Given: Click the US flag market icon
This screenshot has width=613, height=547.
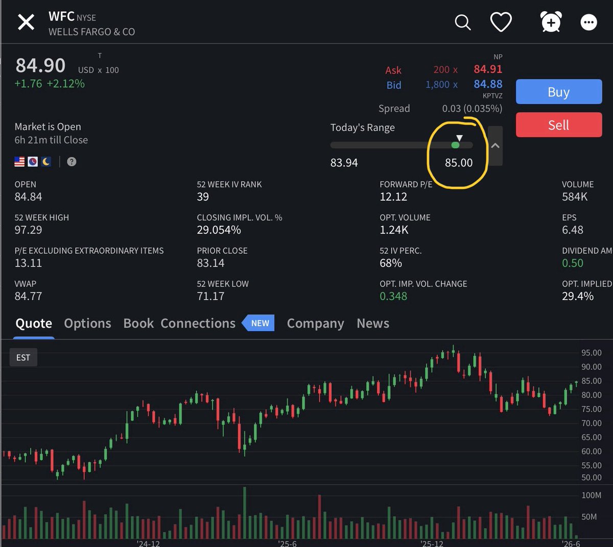Looking at the screenshot, I should 19,161.
